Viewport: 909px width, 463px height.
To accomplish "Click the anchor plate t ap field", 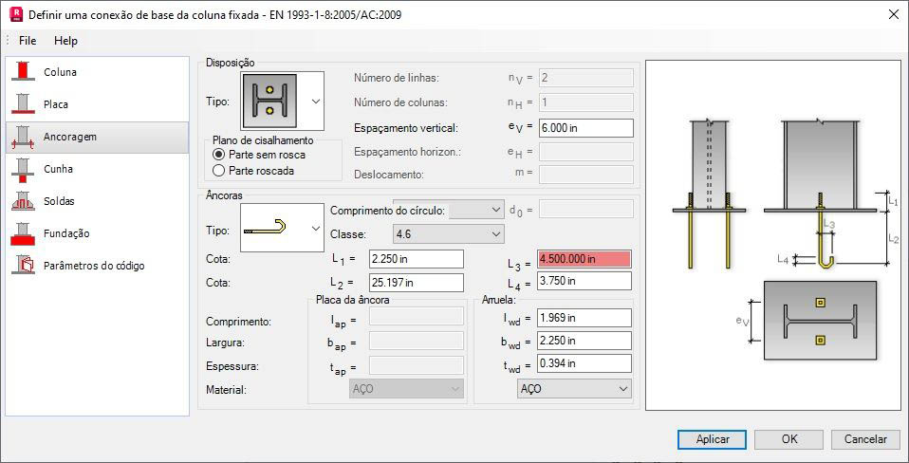I will tap(417, 365).
